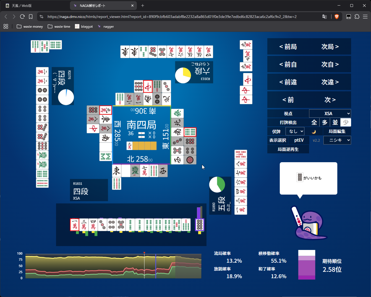Set 打牌検出 to 全

pyautogui.click(x=314, y=122)
